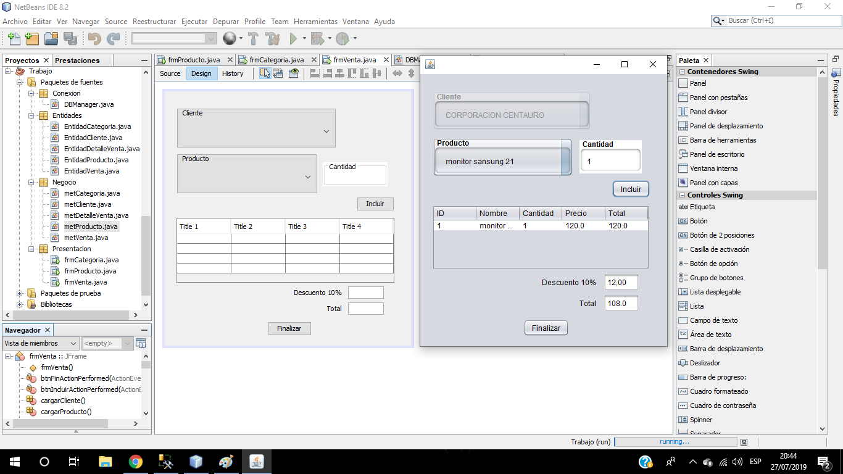This screenshot has height=474, width=843.
Task: Pick Casilla de activación from palette
Action: 720,249
